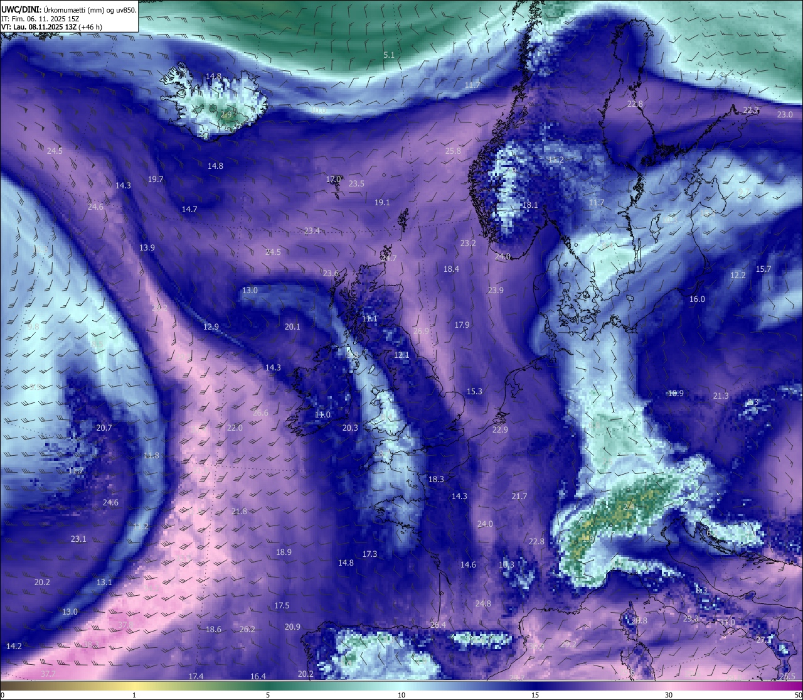Click the 19.7 value south of Iceland
This screenshot has height=700, width=803.
coord(156,179)
